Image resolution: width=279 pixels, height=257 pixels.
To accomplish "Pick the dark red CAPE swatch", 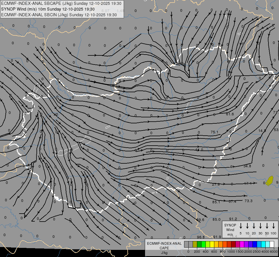I will [233, 244].
